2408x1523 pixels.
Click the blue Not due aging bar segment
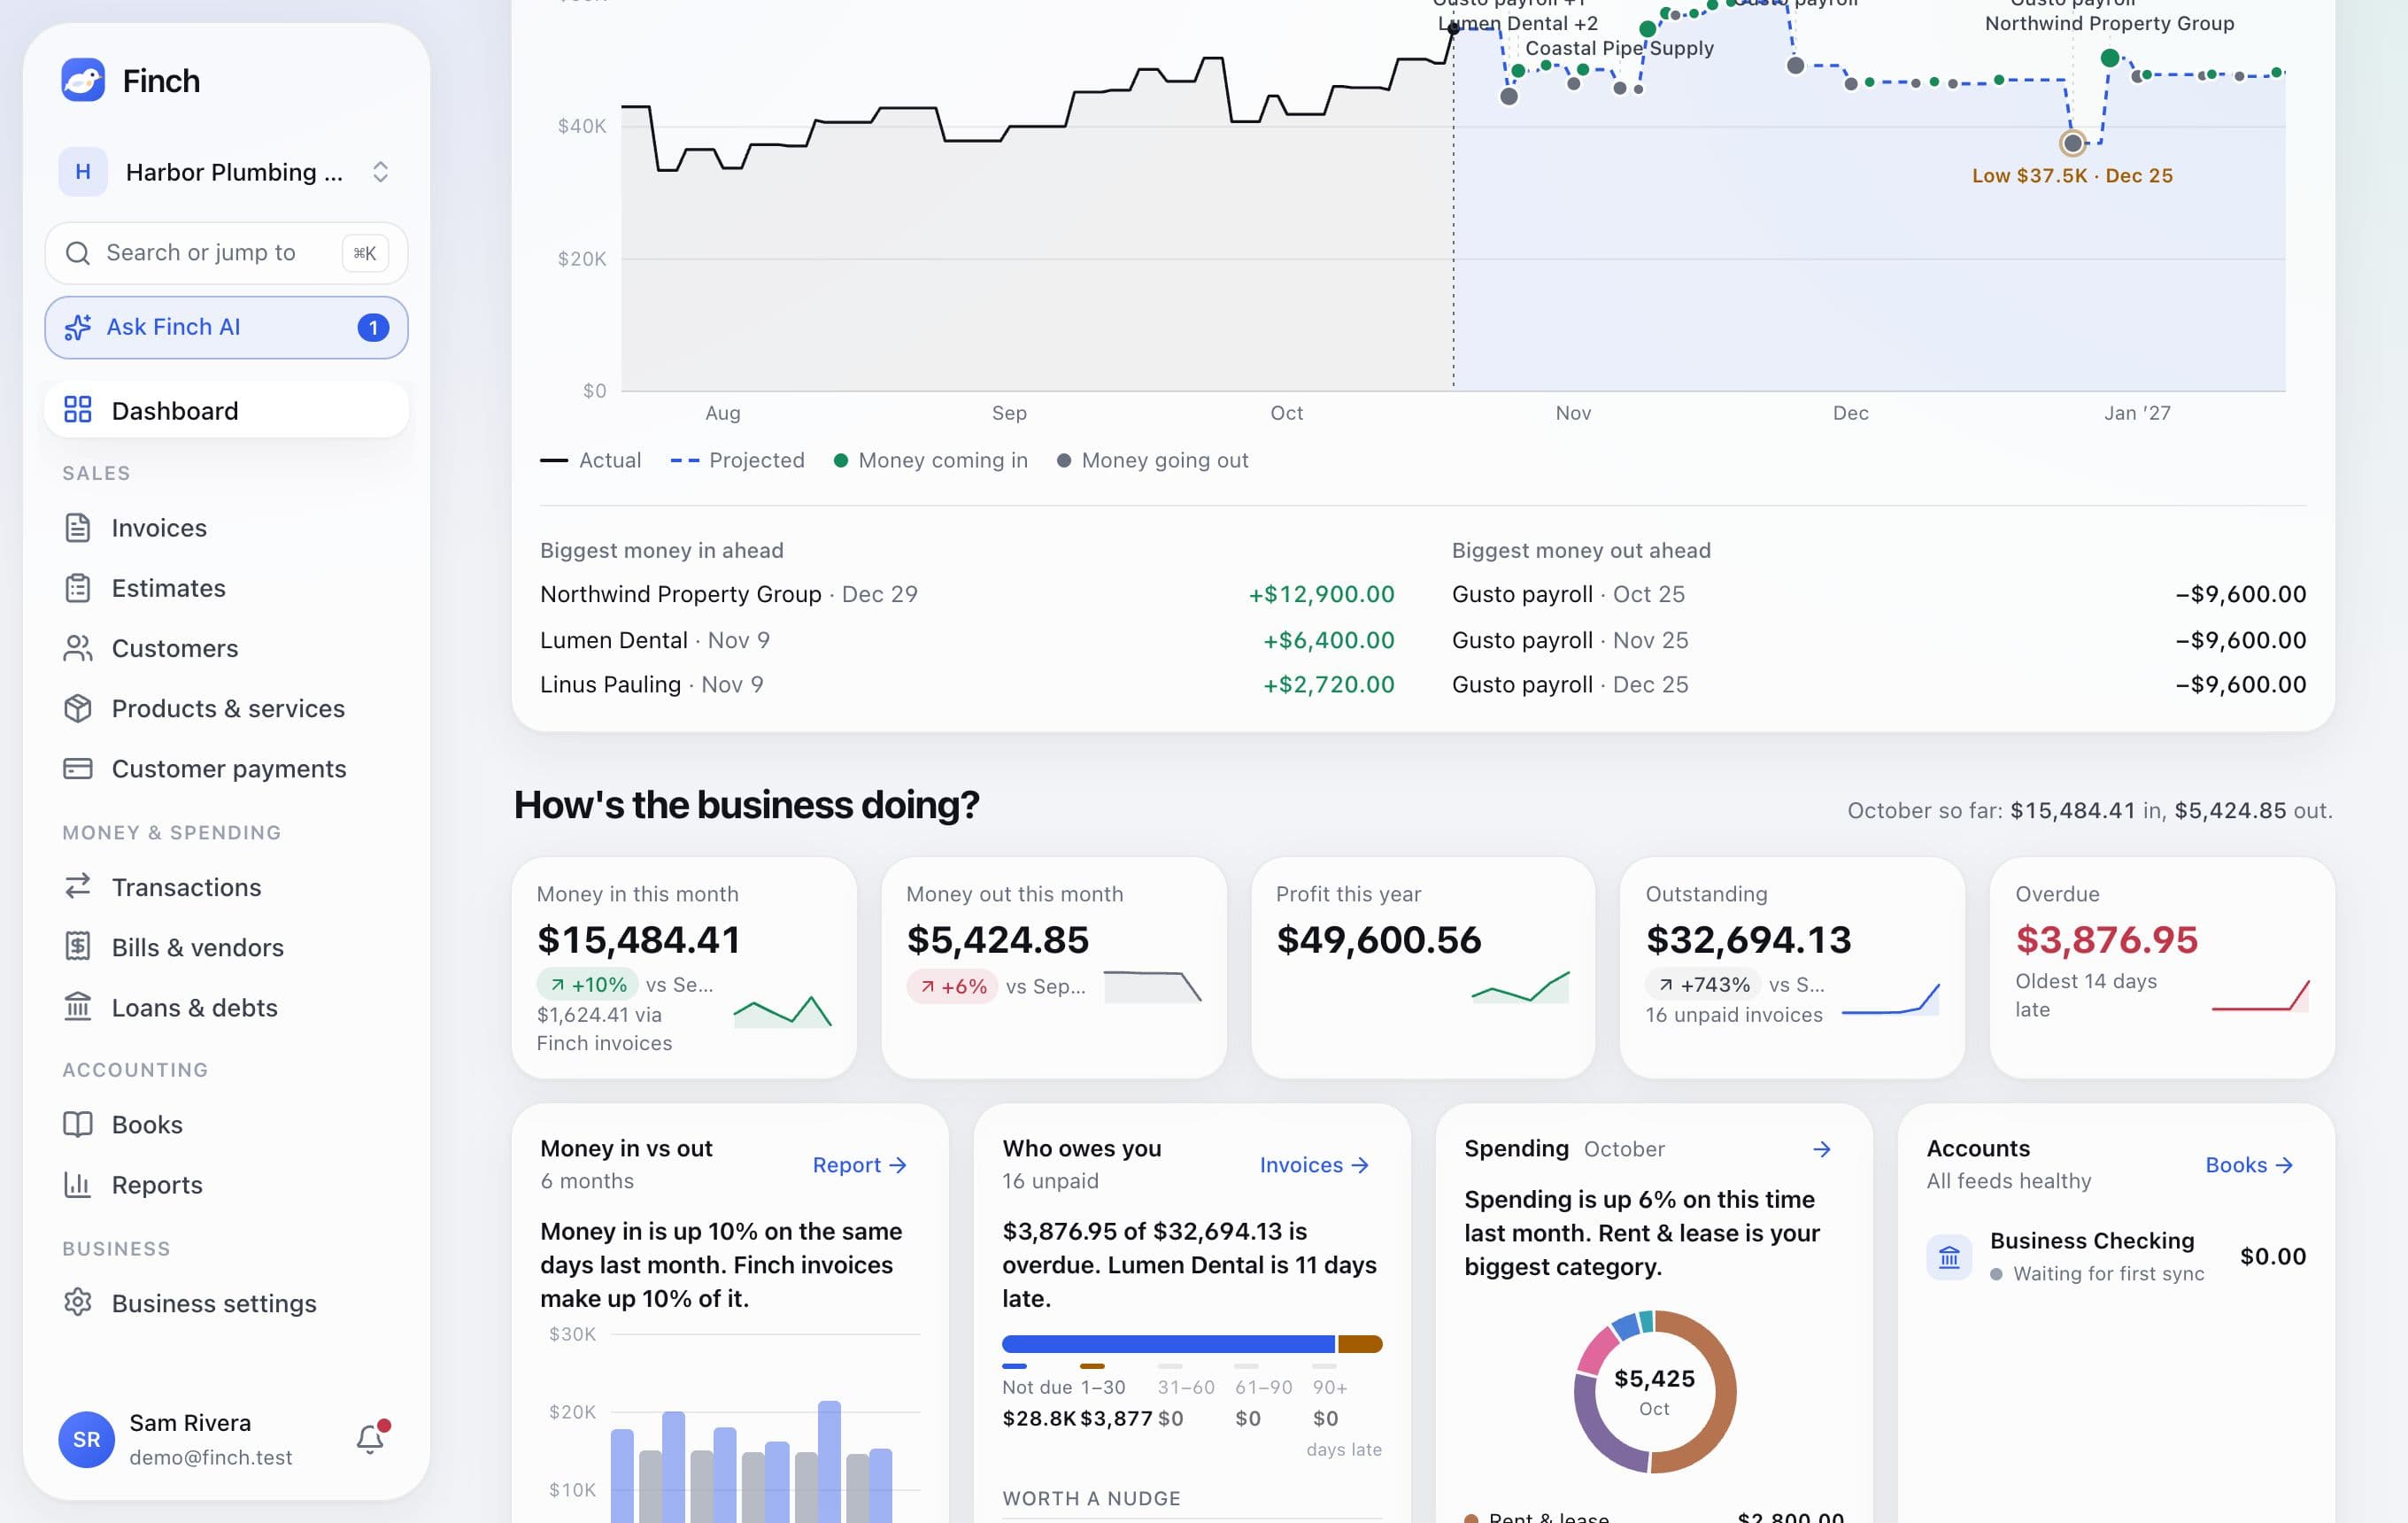(1168, 1344)
